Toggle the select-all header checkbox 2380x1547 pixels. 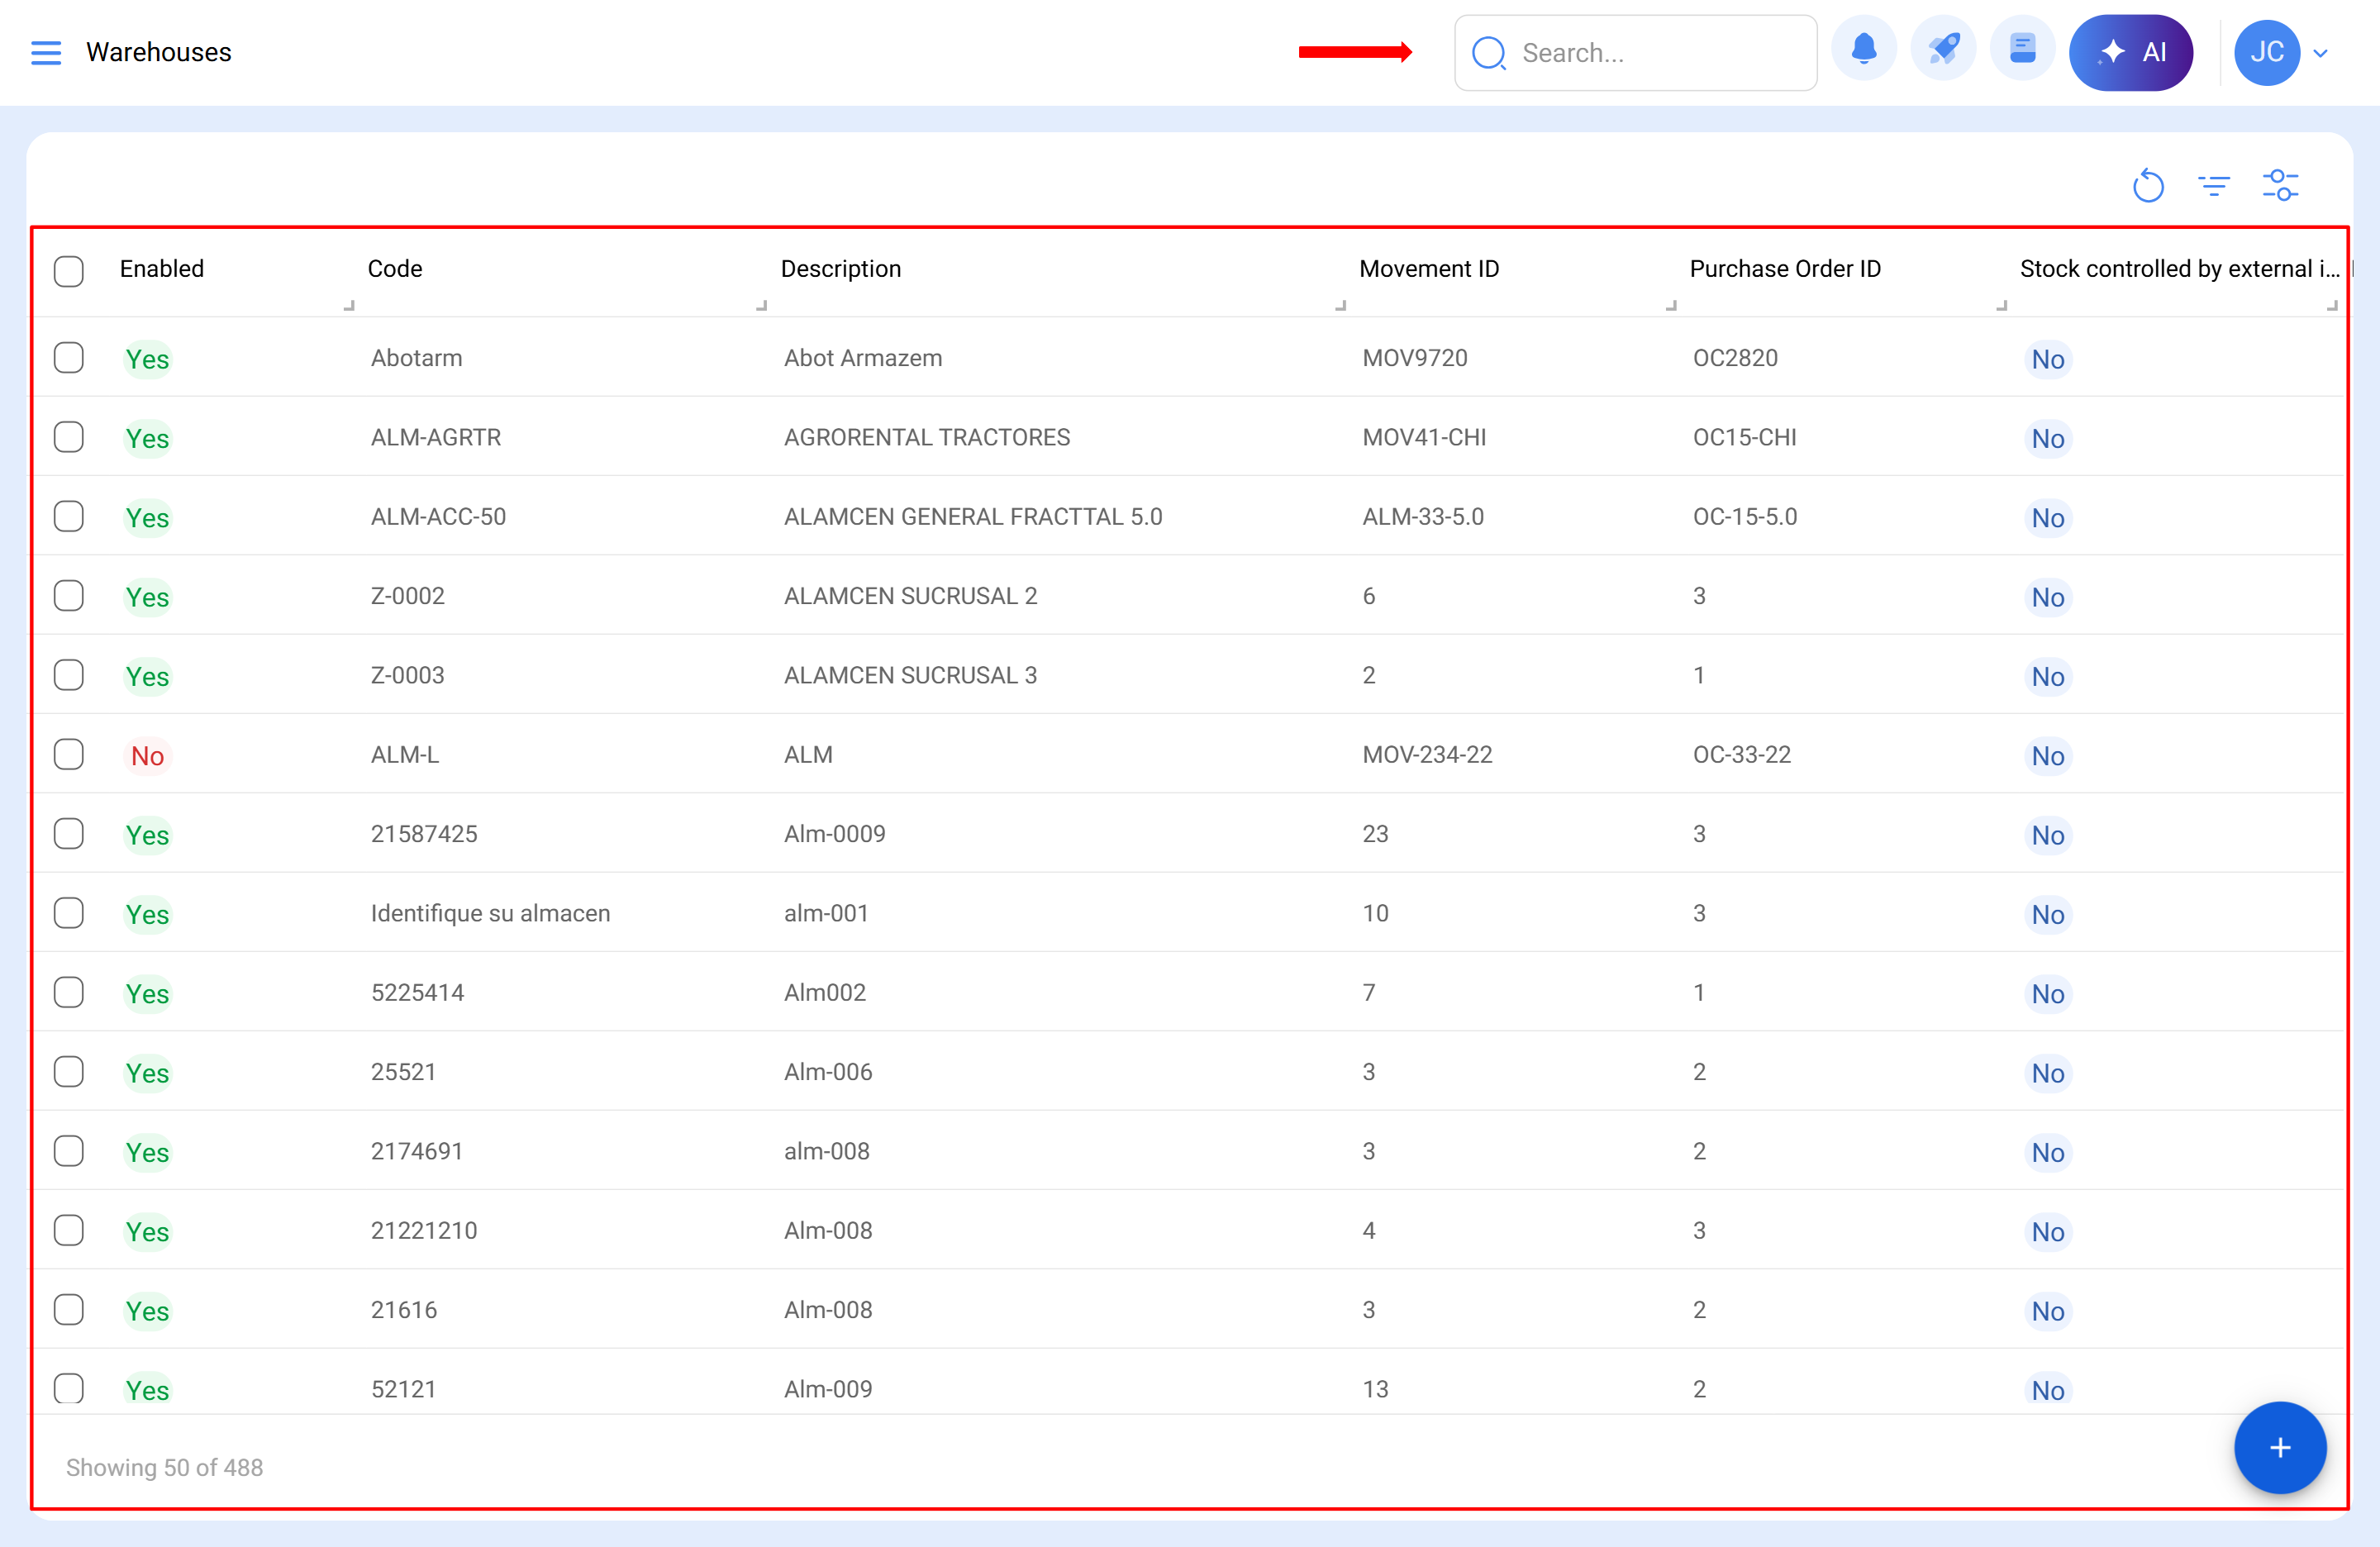click(69, 270)
